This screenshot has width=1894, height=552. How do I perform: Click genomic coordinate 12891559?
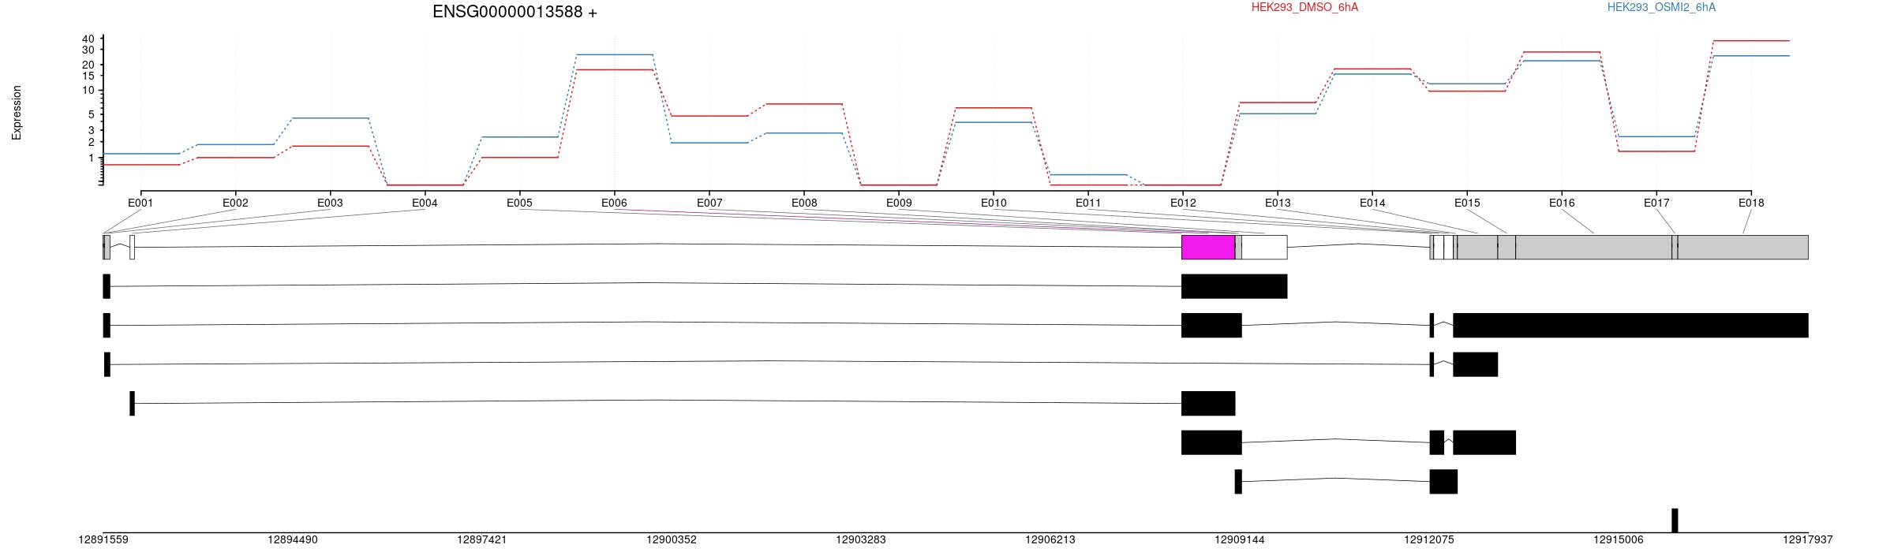103,540
